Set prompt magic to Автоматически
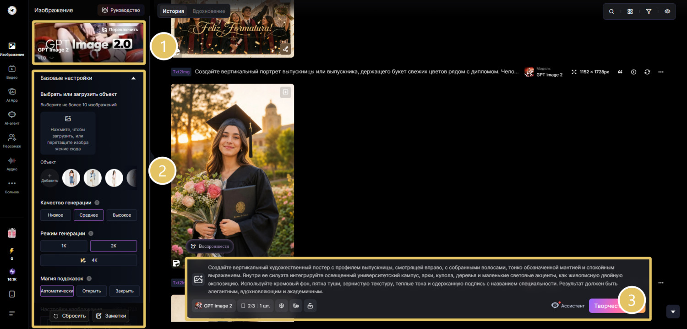The height and width of the screenshot is (329, 687). (57, 291)
